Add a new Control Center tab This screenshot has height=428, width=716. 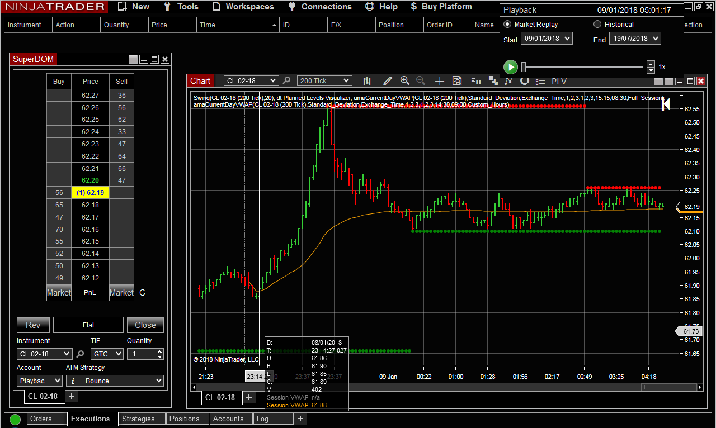click(x=300, y=419)
